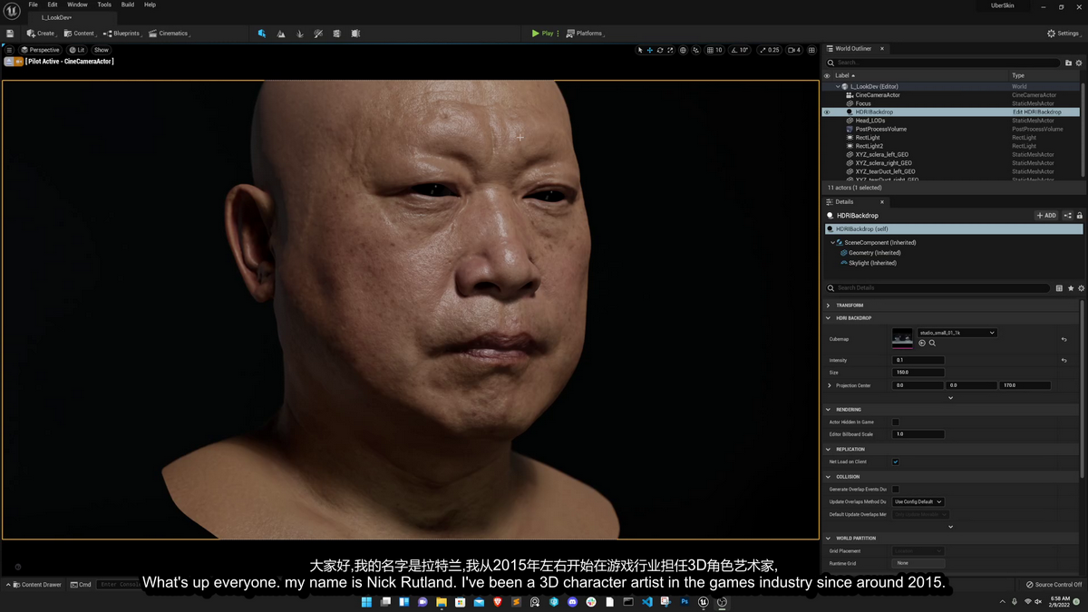Collapse the HDRI Backdrop section
This screenshot has height=612, width=1088.
pyautogui.click(x=829, y=318)
